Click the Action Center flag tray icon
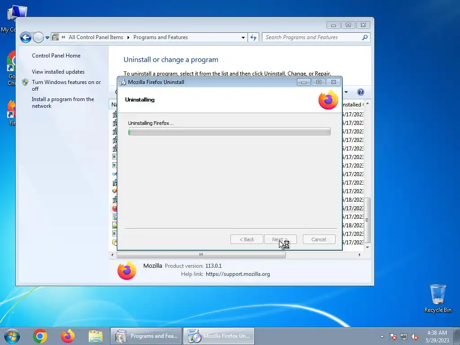460x345 pixels. coord(393,336)
